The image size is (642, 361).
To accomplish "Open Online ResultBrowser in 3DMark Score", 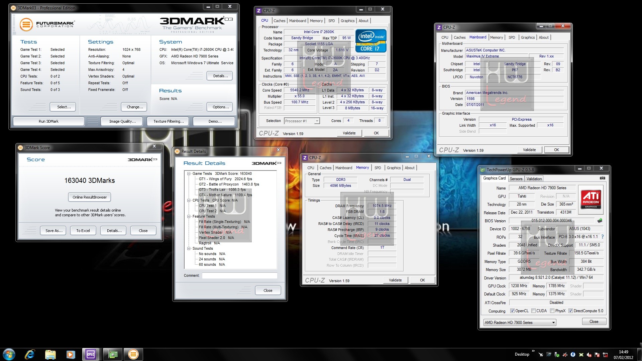I will click(x=90, y=197).
